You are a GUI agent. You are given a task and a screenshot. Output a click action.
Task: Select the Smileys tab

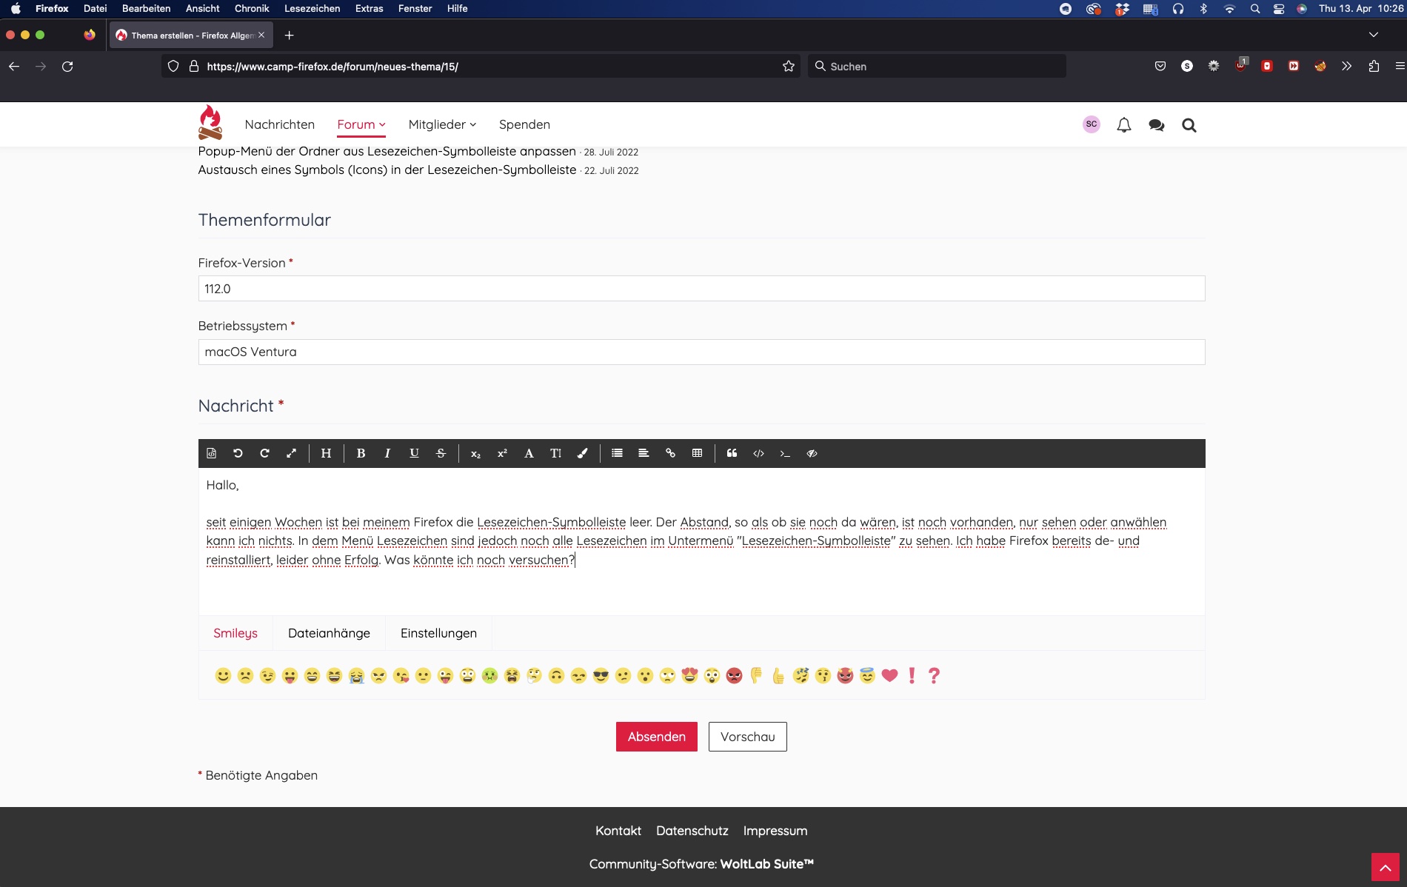pyautogui.click(x=235, y=633)
